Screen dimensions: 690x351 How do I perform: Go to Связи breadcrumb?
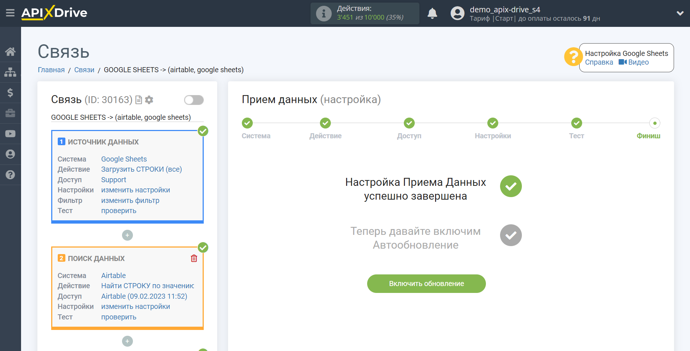84,70
